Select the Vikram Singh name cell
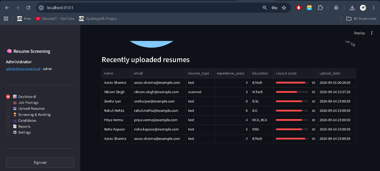This screenshot has width=380, height=171. [117, 92]
